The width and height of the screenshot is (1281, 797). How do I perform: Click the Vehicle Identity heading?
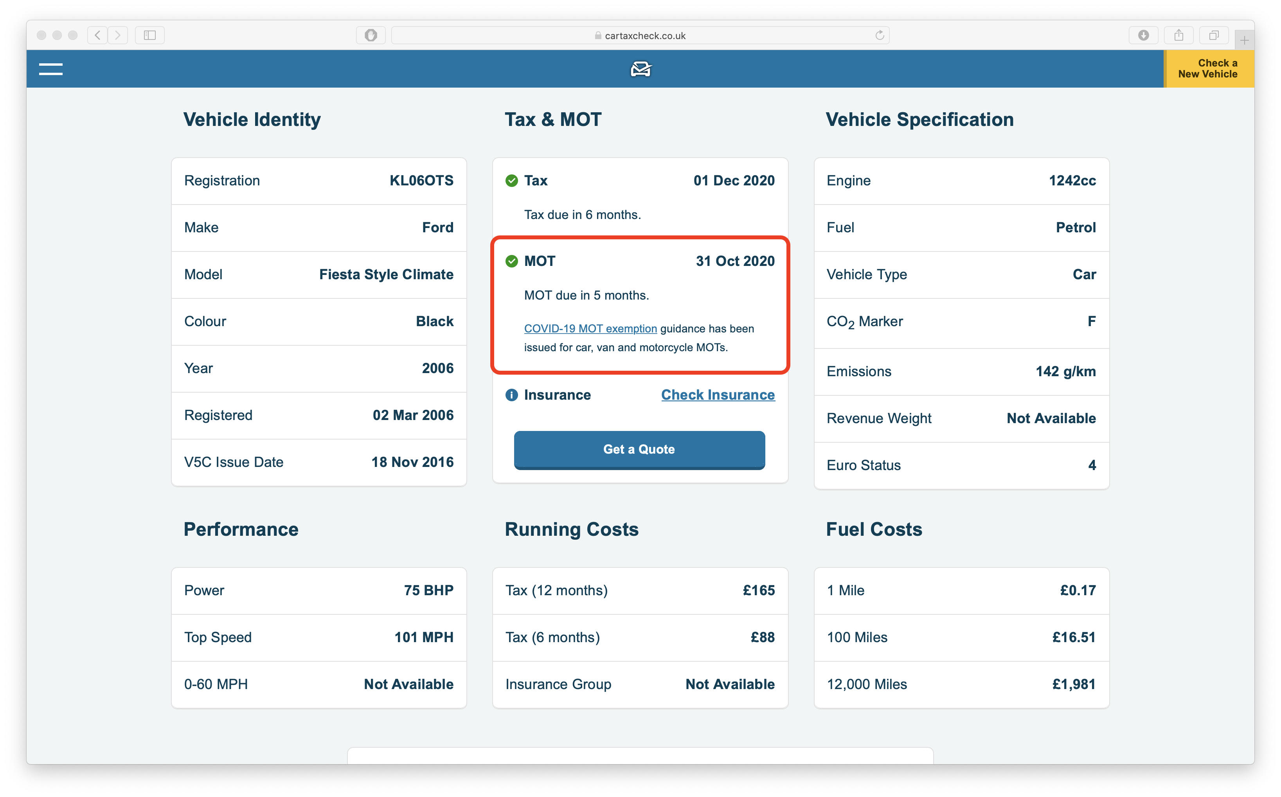[252, 120]
